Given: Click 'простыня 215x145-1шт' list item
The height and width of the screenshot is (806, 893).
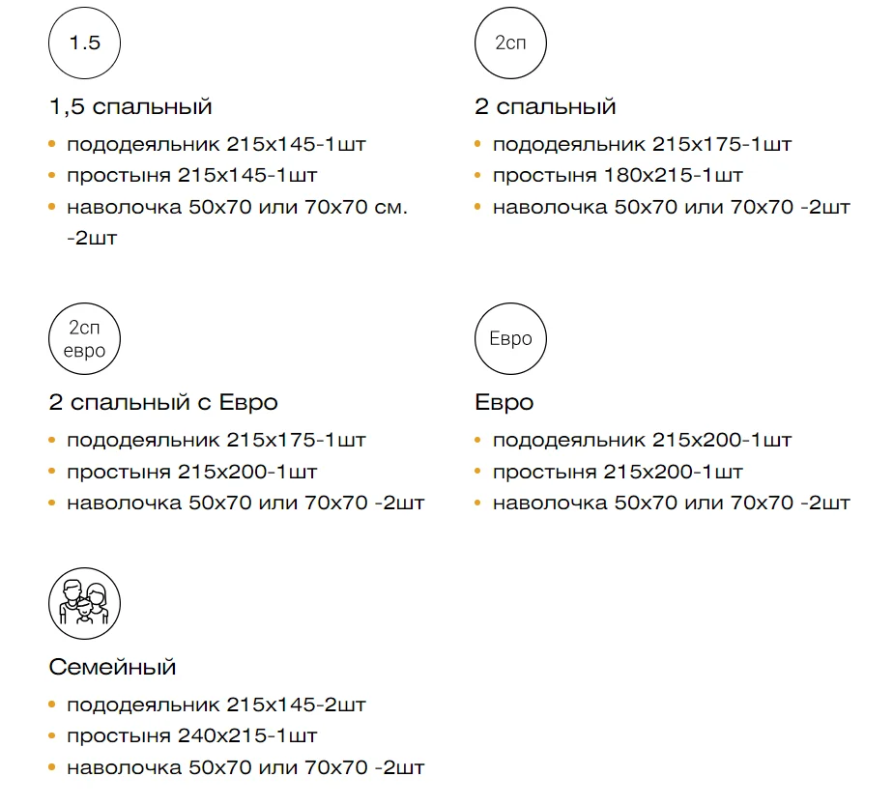Looking at the screenshot, I should coord(191,176).
